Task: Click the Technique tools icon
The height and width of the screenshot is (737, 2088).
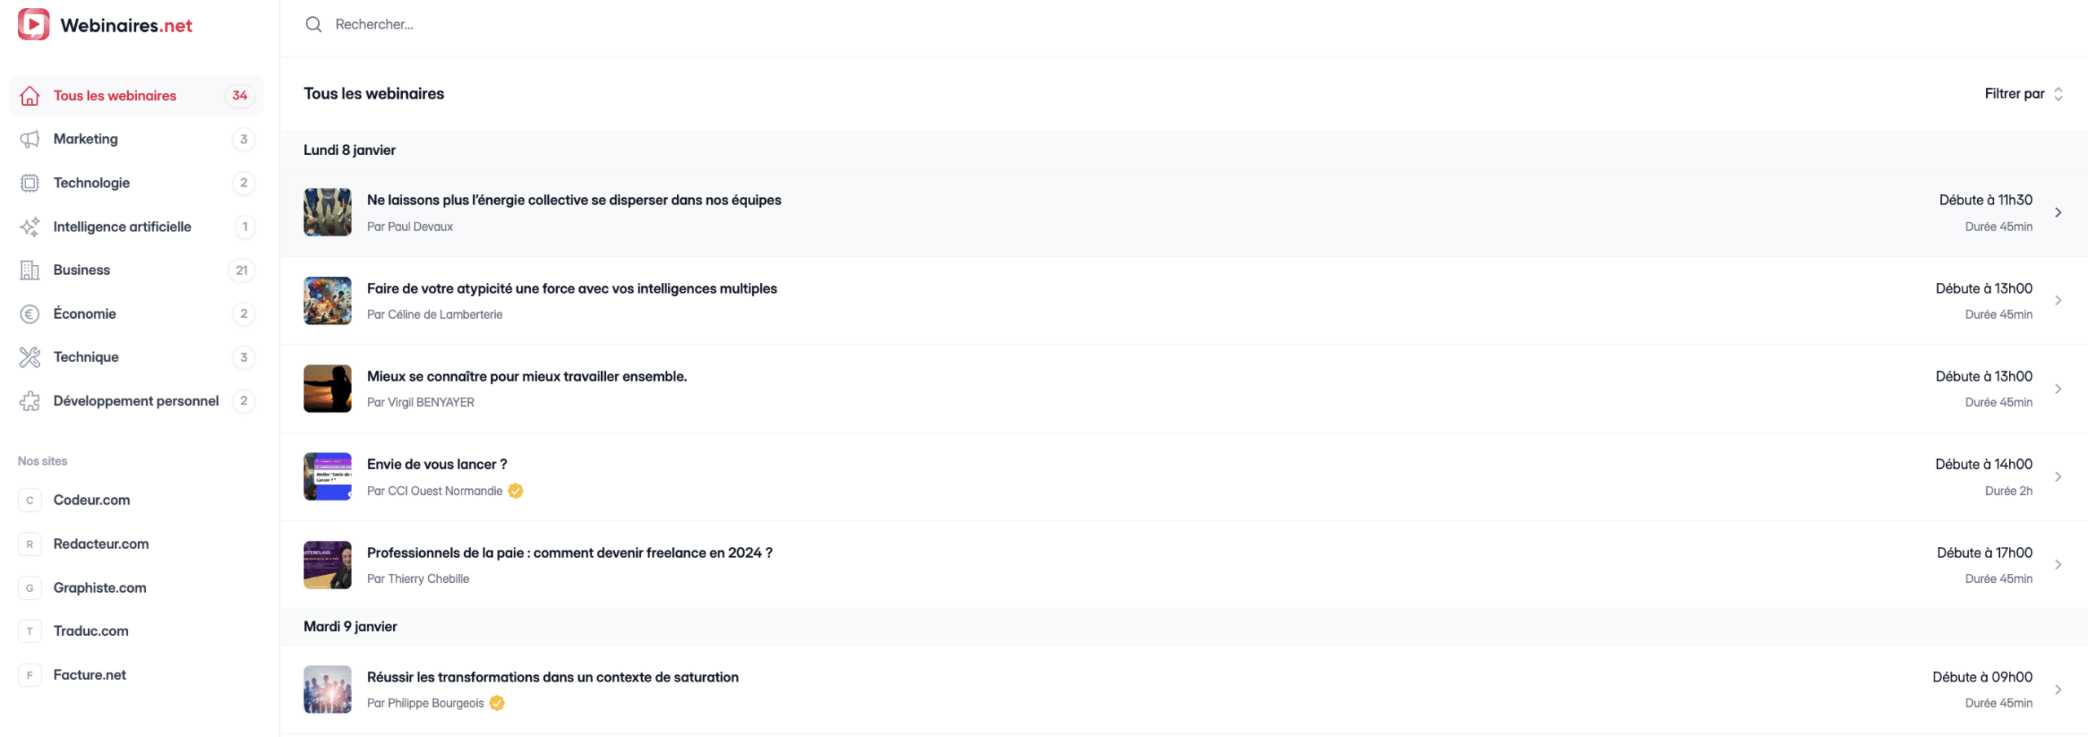Action: click(29, 357)
